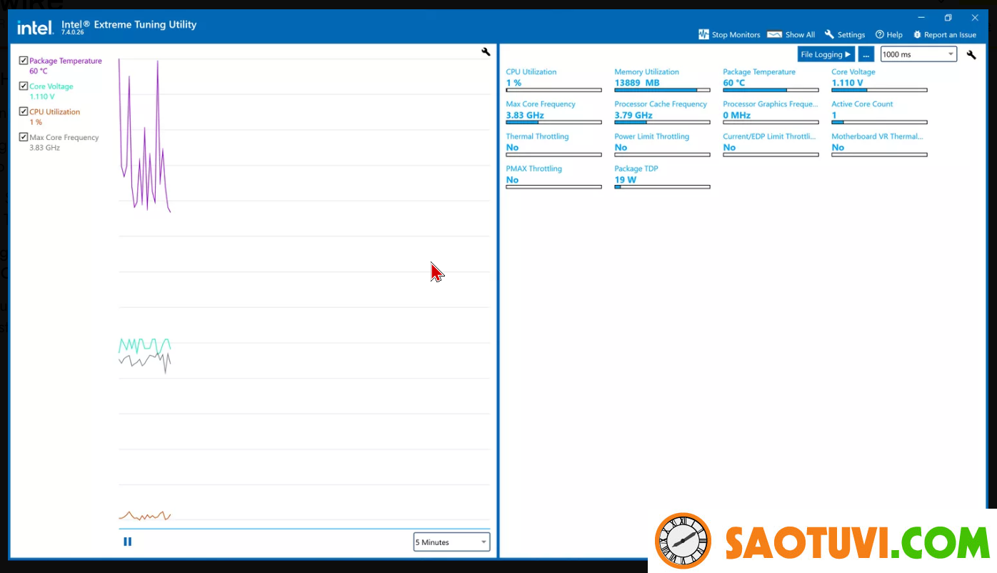
Task: Click the Package Temperature progress bar
Action: [x=771, y=90]
